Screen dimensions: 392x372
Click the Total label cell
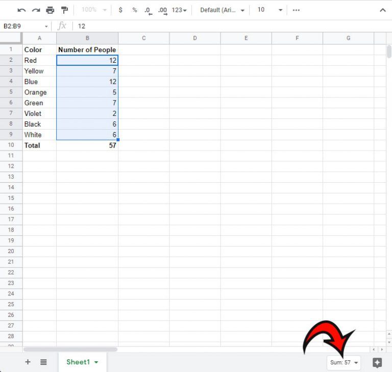[x=39, y=145]
